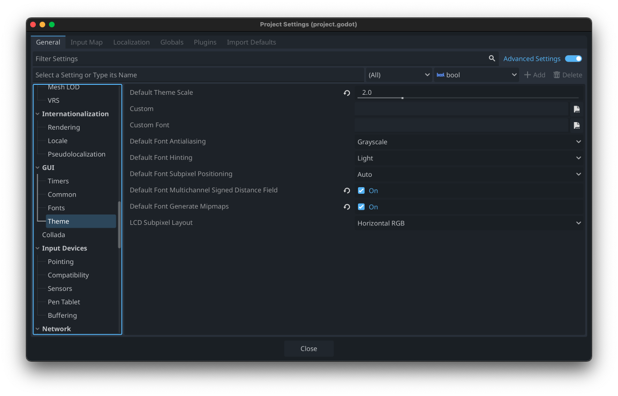This screenshot has height=396, width=618.
Task: Focus the Select a Setting name field
Action: coord(198,75)
